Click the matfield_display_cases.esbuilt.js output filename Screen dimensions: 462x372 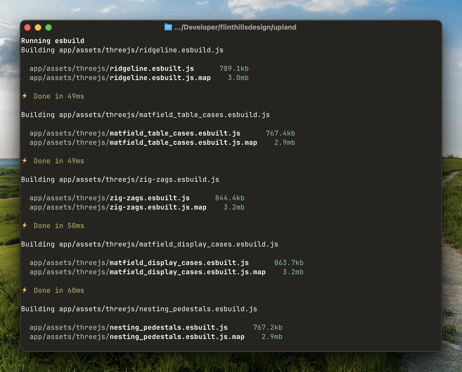pyautogui.click(x=179, y=263)
